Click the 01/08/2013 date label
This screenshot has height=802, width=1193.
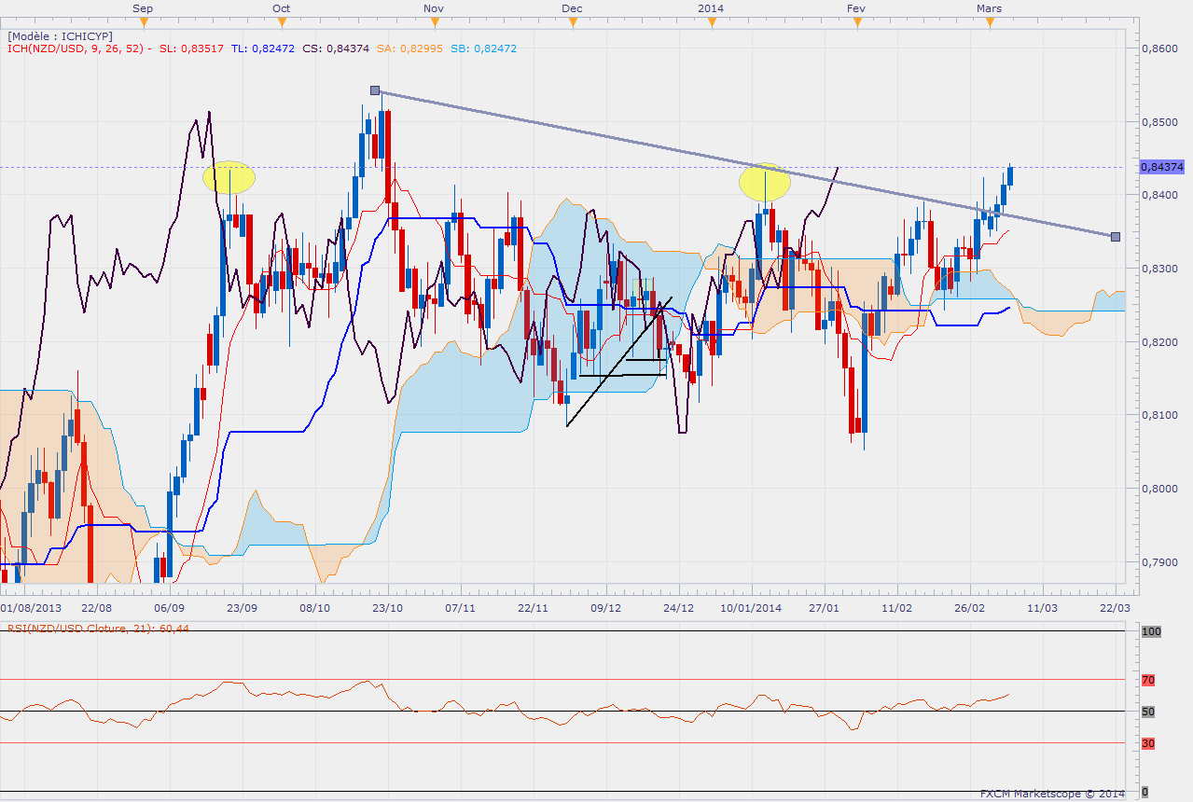click(x=30, y=607)
